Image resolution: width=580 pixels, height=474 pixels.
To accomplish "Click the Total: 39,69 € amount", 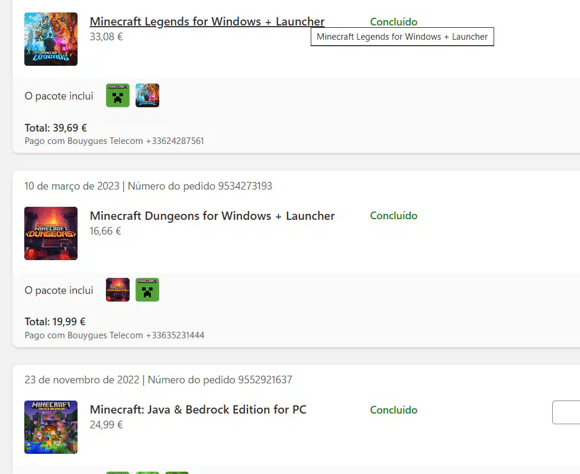I will pyautogui.click(x=56, y=128).
